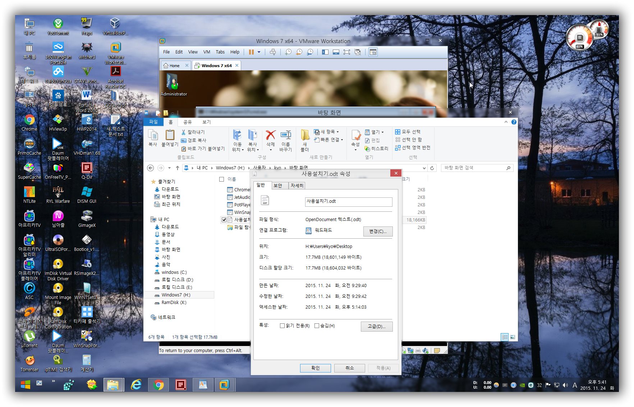Click Invert selection (선택 영역 반전)
This screenshot has width=634, height=407.
point(413,148)
